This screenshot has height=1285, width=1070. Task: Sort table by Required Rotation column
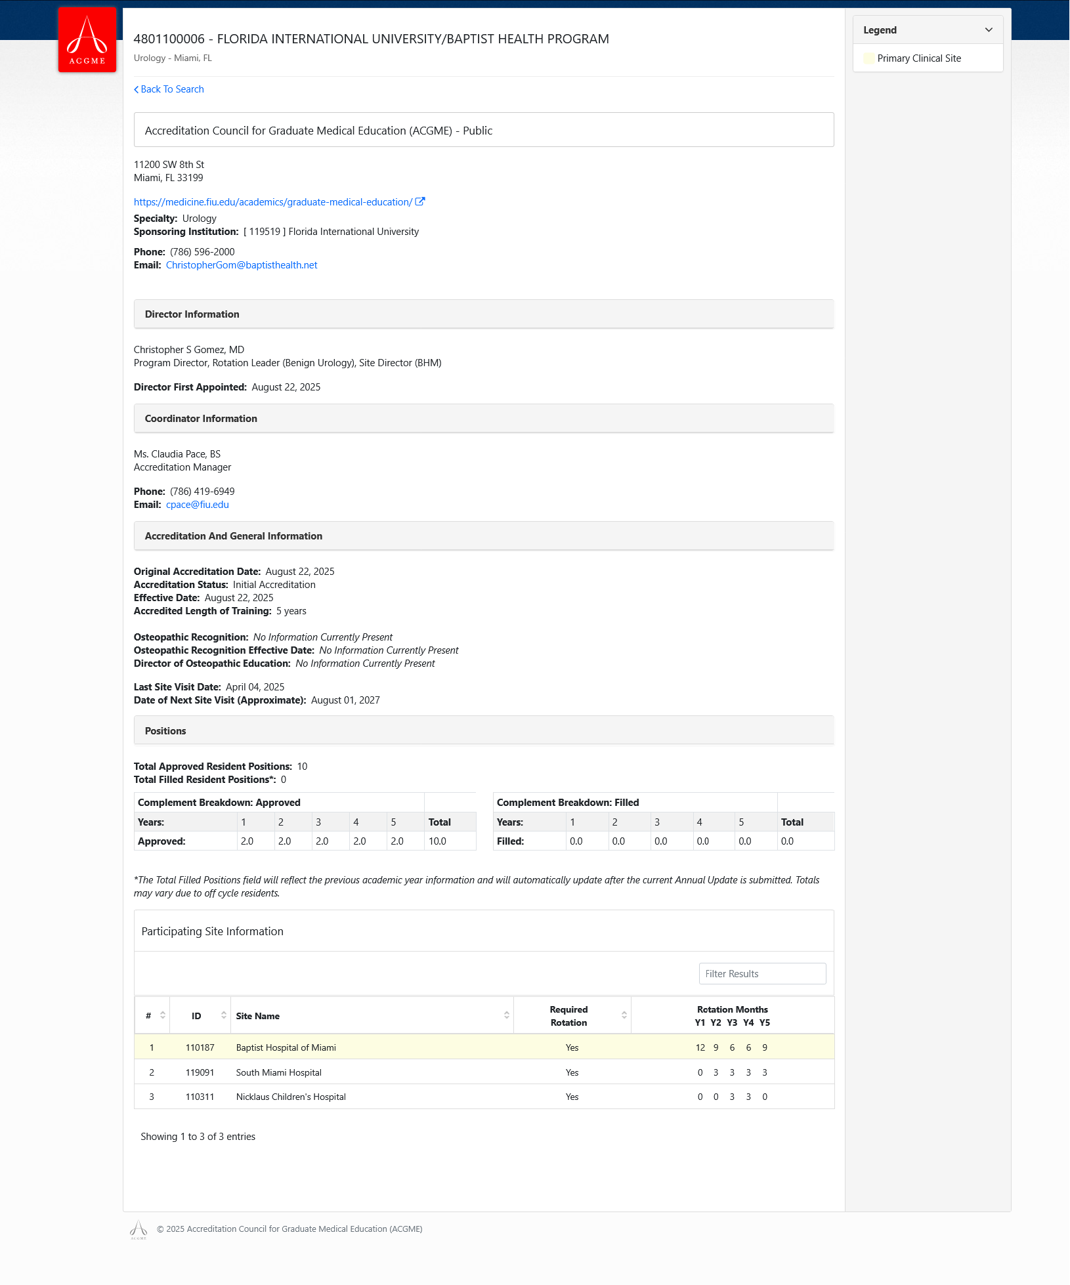(x=572, y=1016)
